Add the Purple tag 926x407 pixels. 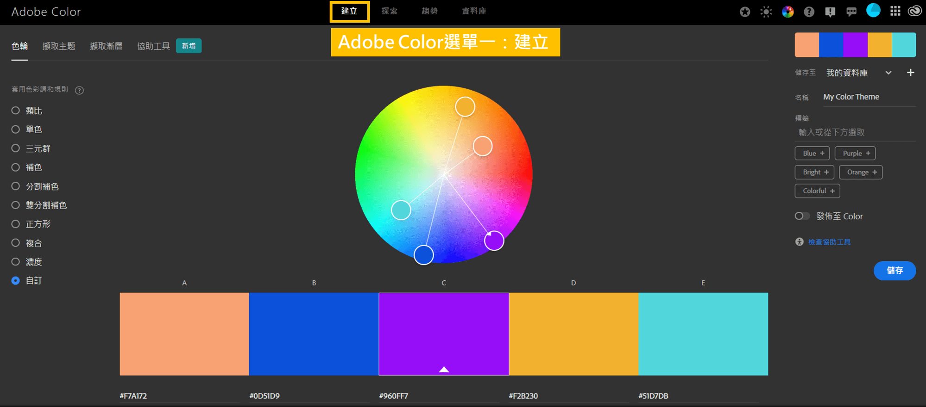855,153
